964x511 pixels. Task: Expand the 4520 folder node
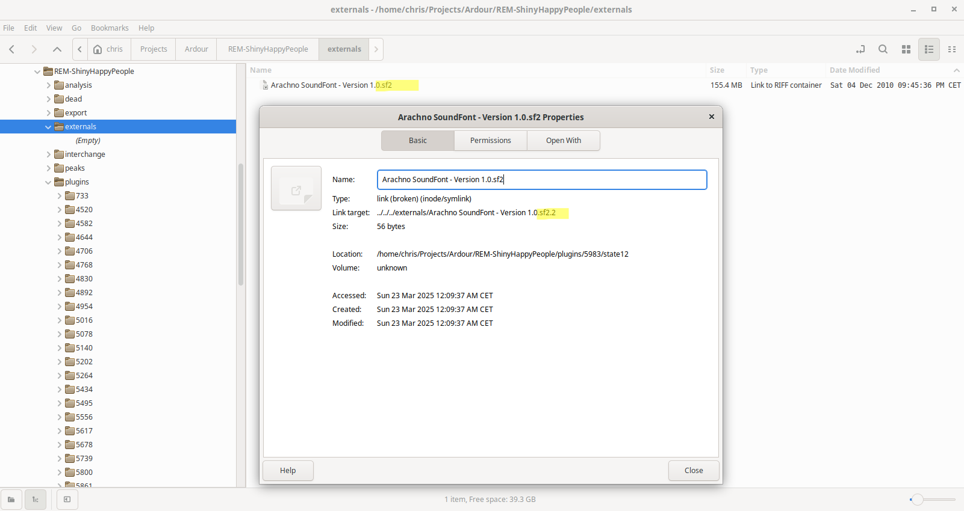[59, 210]
